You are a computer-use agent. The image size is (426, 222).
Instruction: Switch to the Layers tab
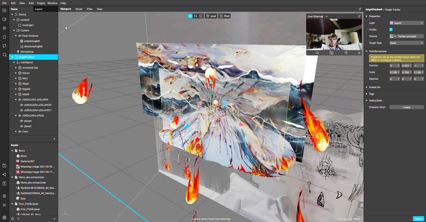pos(39,9)
